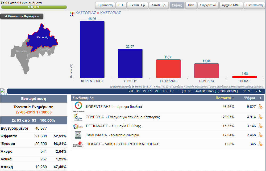The width and height of the screenshot is (266, 171).
Task: Toggle the Συγκριτικά comparison view
Action: [x=208, y=5]
